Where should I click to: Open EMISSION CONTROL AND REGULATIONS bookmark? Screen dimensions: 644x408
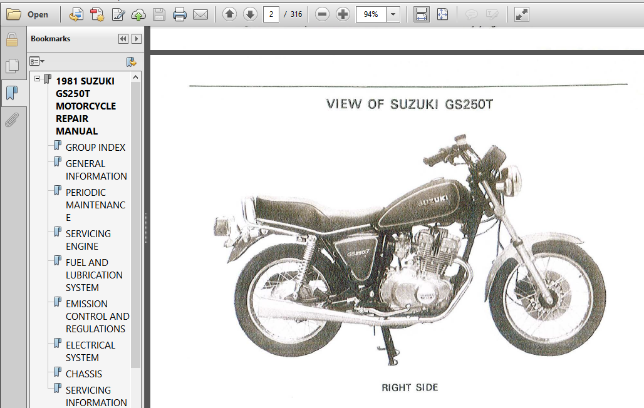pyautogui.click(x=97, y=317)
